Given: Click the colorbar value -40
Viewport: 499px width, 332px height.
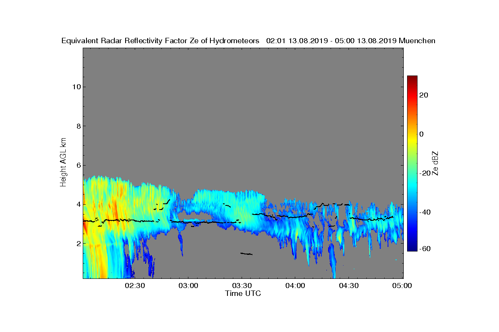Looking at the screenshot, I should coord(424,212).
